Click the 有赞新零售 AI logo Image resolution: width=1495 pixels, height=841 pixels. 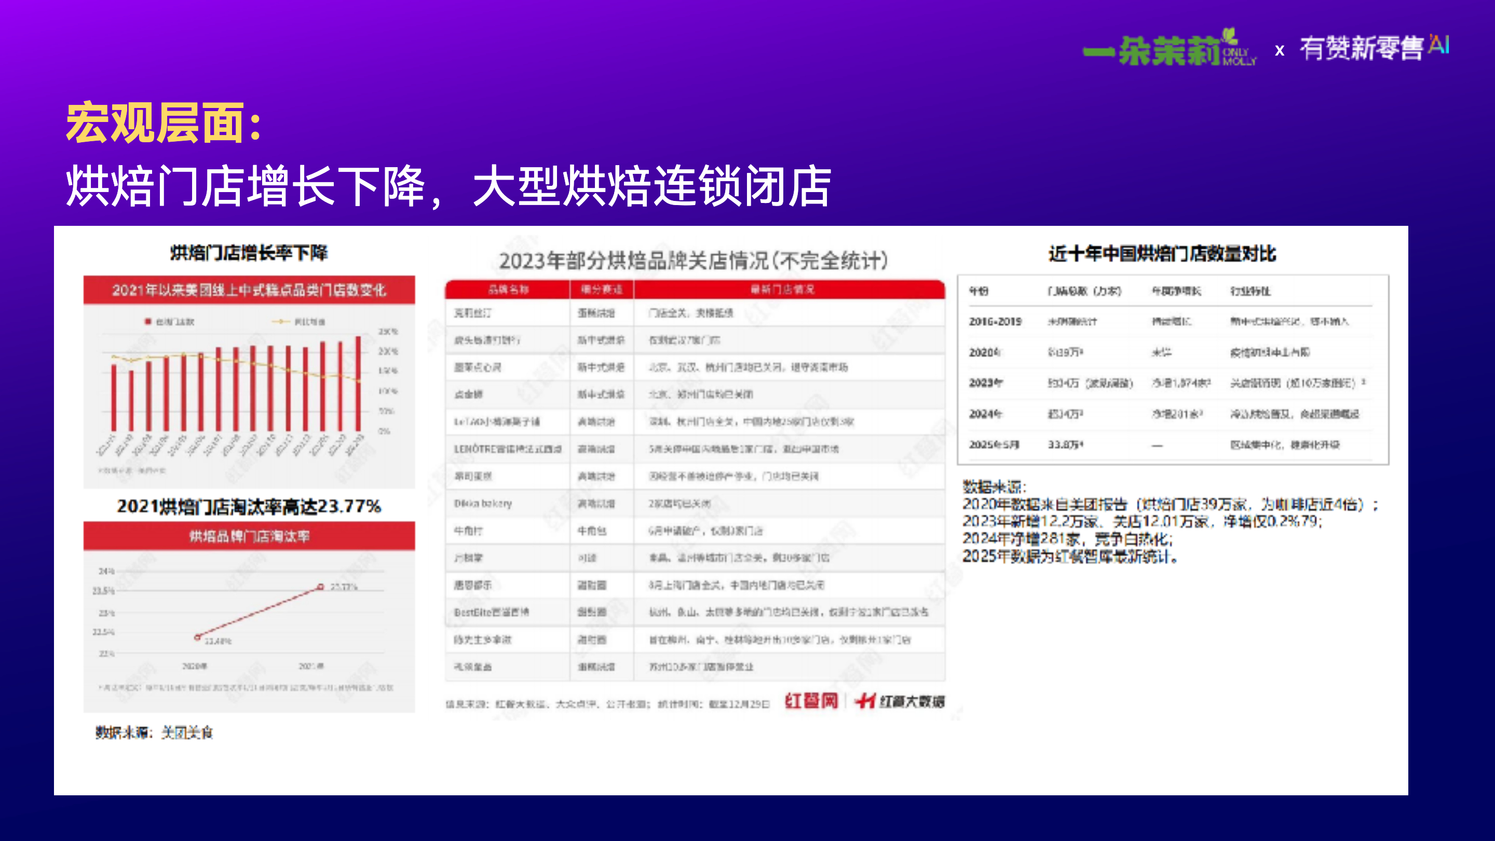1373,48
